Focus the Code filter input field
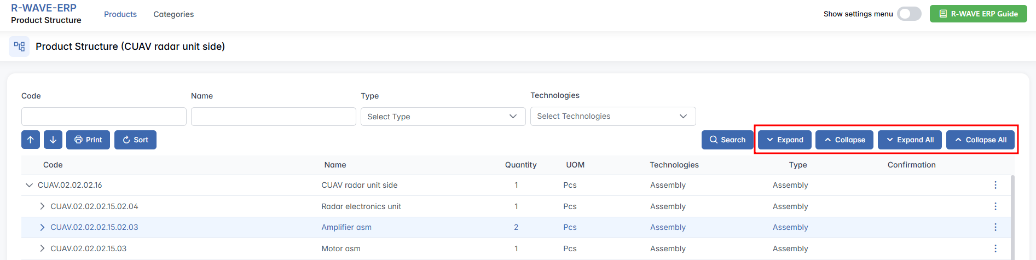This screenshot has width=1036, height=260. pos(104,117)
